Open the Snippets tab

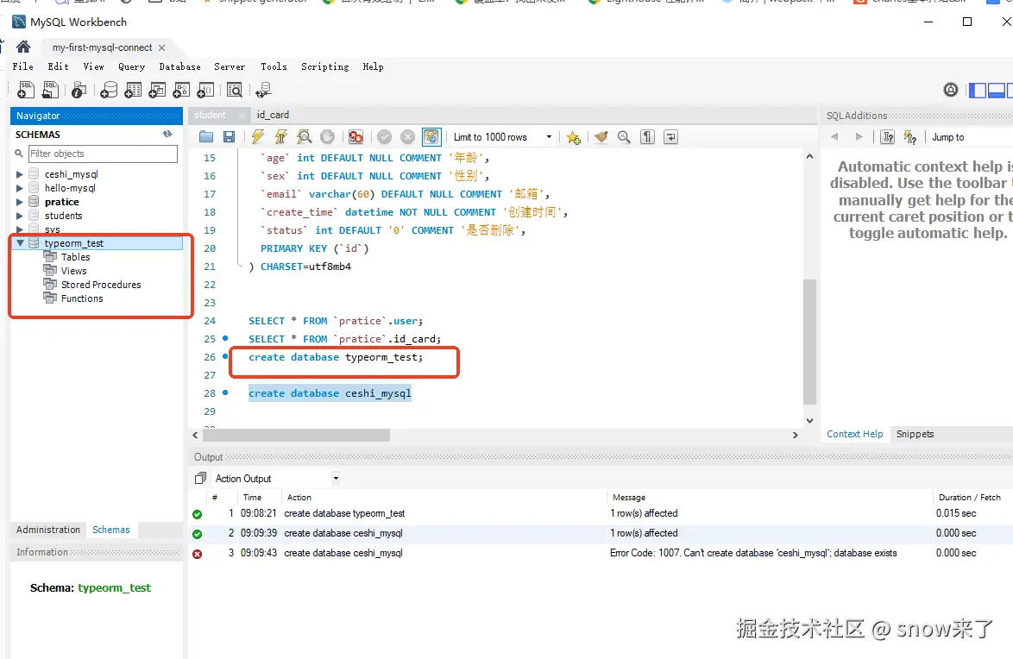(x=915, y=434)
